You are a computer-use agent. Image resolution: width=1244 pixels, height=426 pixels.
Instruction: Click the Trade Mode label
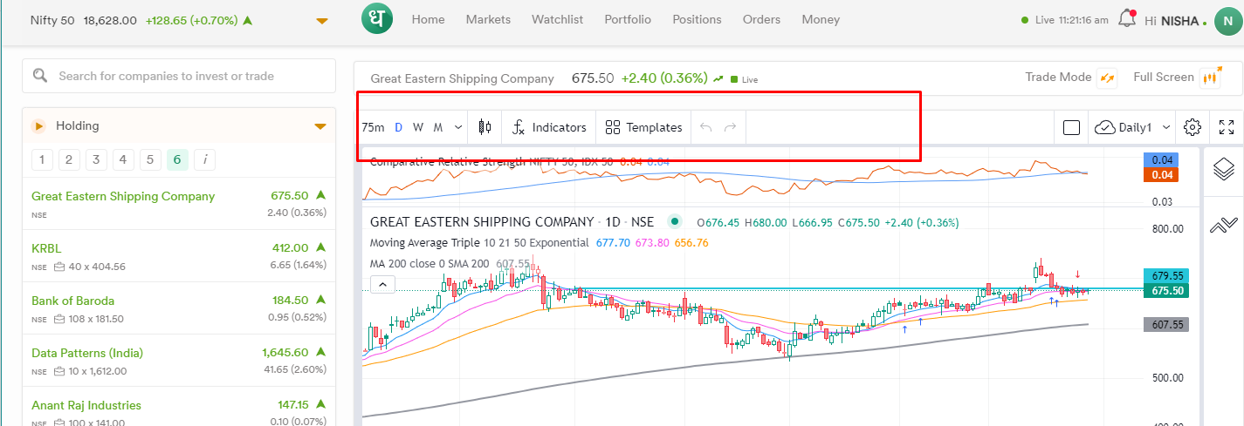(x=1058, y=77)
